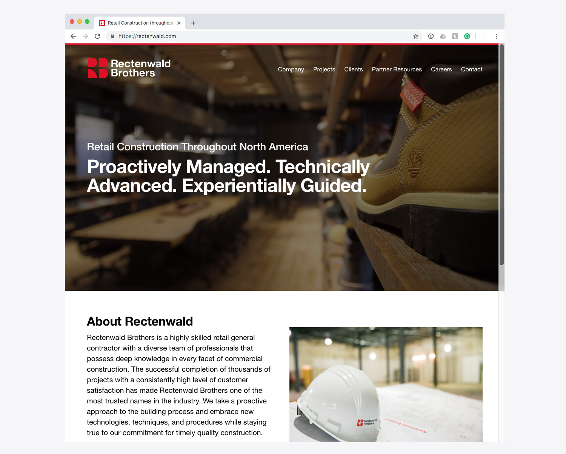The image size is (566, 454).
Task: Click the browser forward arrow
Action: [85, 36]
